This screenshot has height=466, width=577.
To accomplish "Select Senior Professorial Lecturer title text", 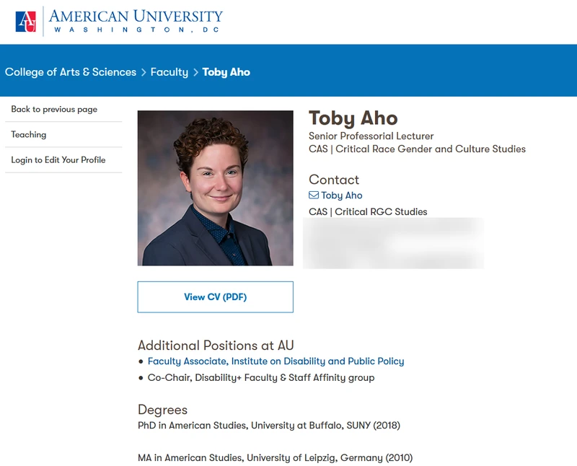I will click(371, 136).
